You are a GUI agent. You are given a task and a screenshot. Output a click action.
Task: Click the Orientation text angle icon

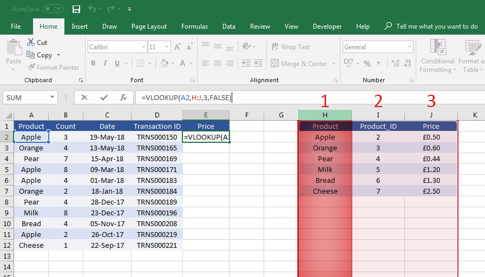pos(246,47)
